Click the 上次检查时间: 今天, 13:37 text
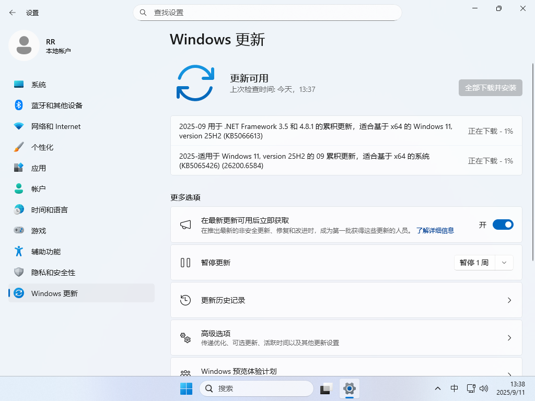Screen dimensions: 535x401 point(272,89)
